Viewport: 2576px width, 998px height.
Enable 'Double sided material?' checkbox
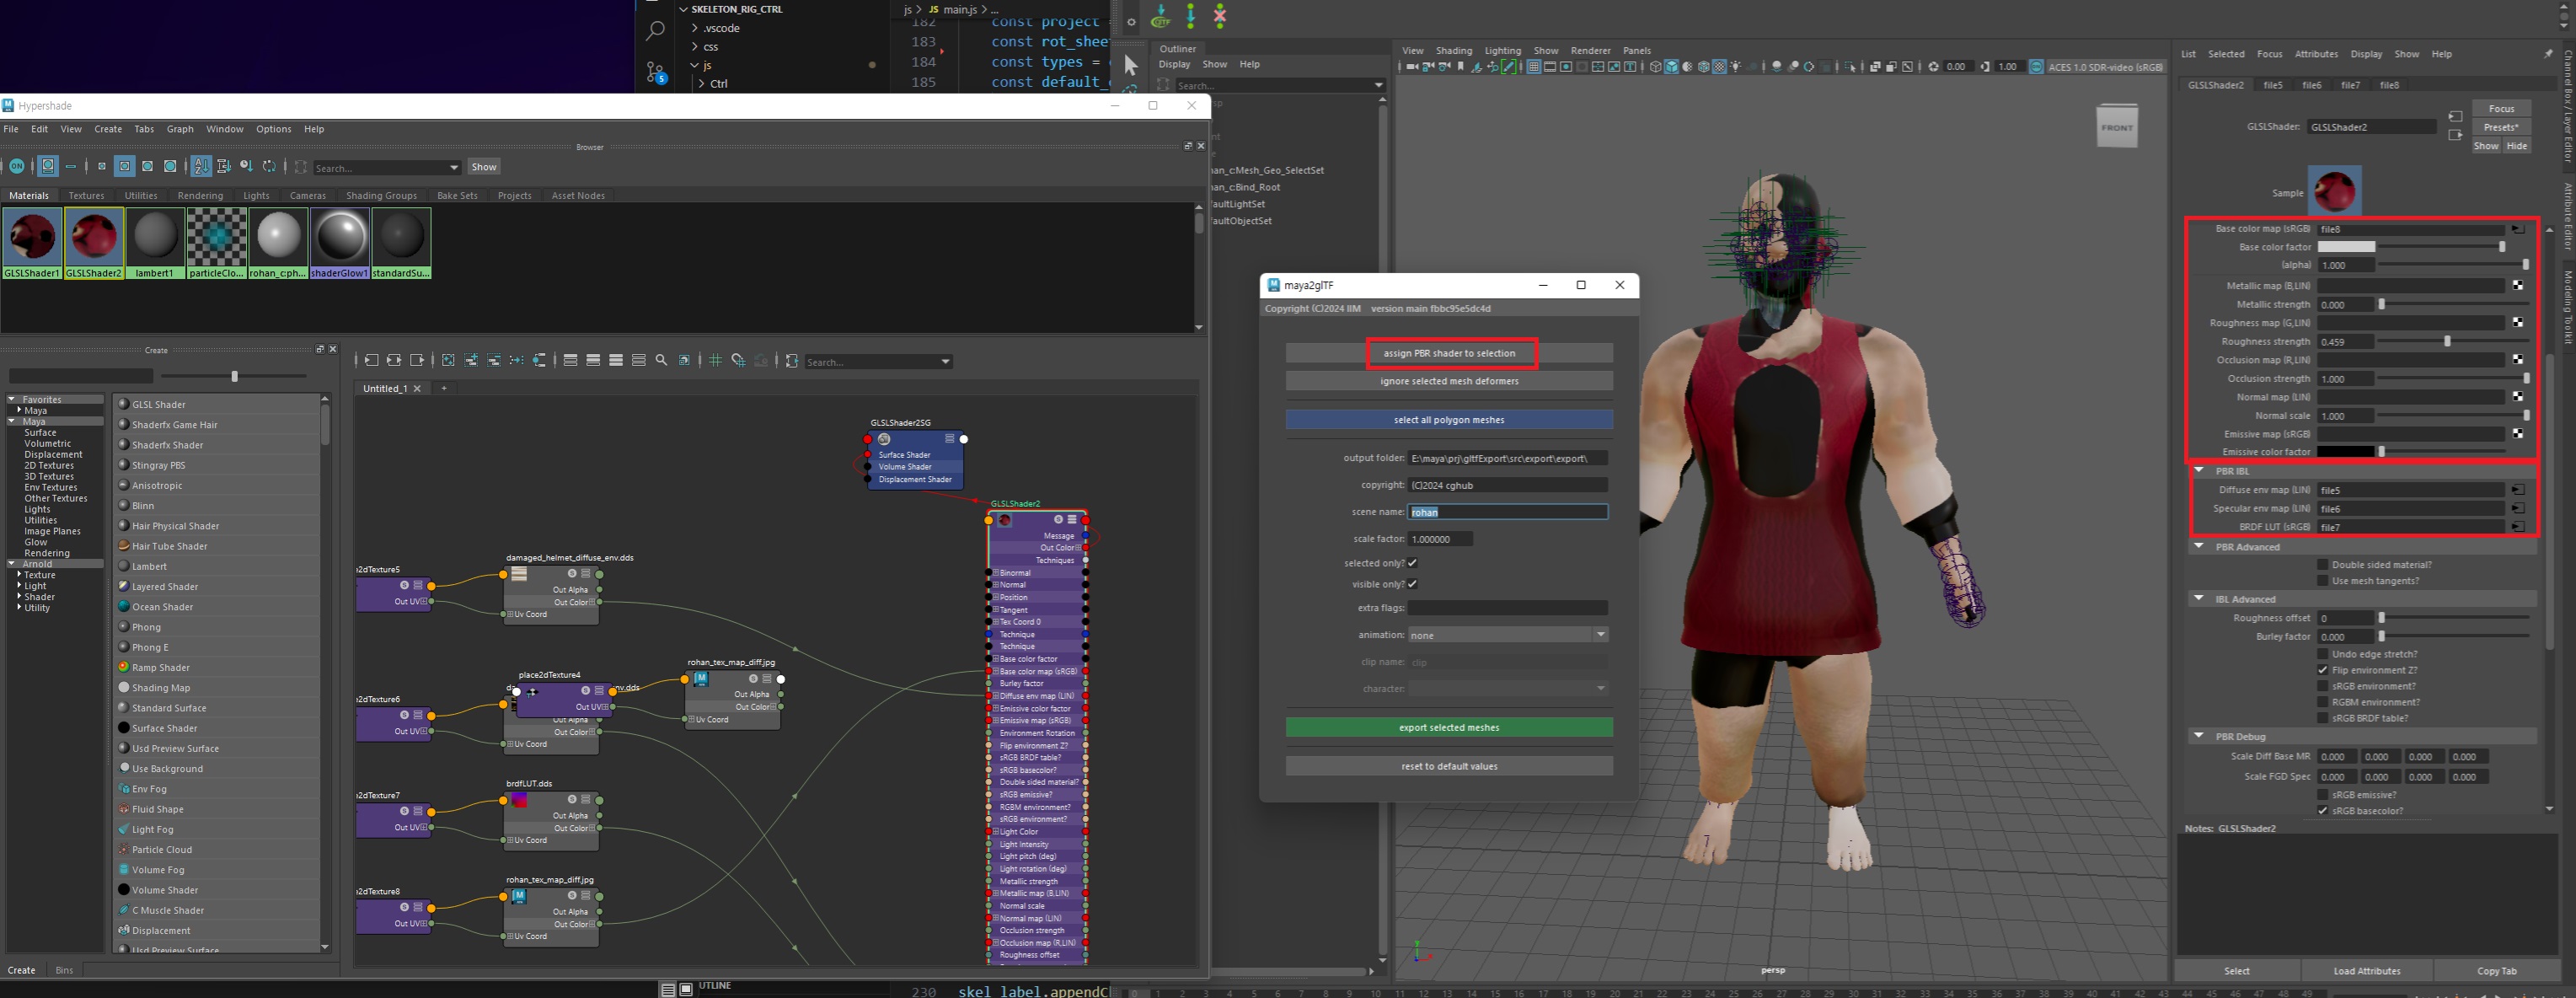point(2323,565)
